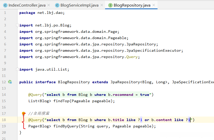Click 'b.recommend' in the line 14 query

tap(121, 95)
